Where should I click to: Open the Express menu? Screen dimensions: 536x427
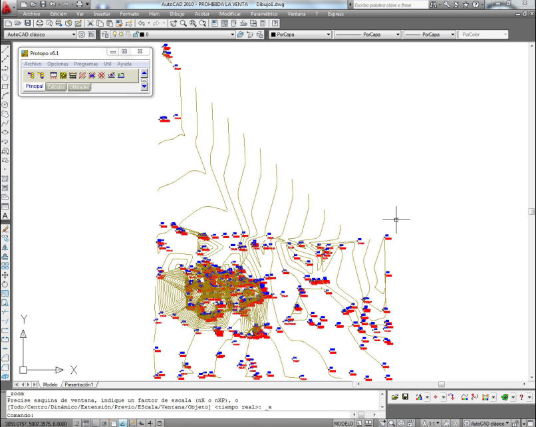(x=336, y=14)
